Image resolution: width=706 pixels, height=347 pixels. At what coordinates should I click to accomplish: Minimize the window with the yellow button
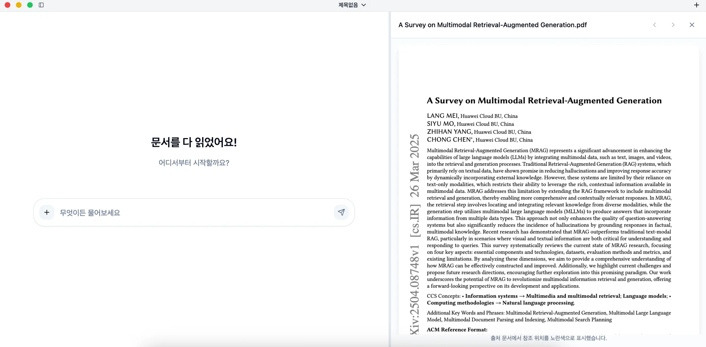coord(18,5)
